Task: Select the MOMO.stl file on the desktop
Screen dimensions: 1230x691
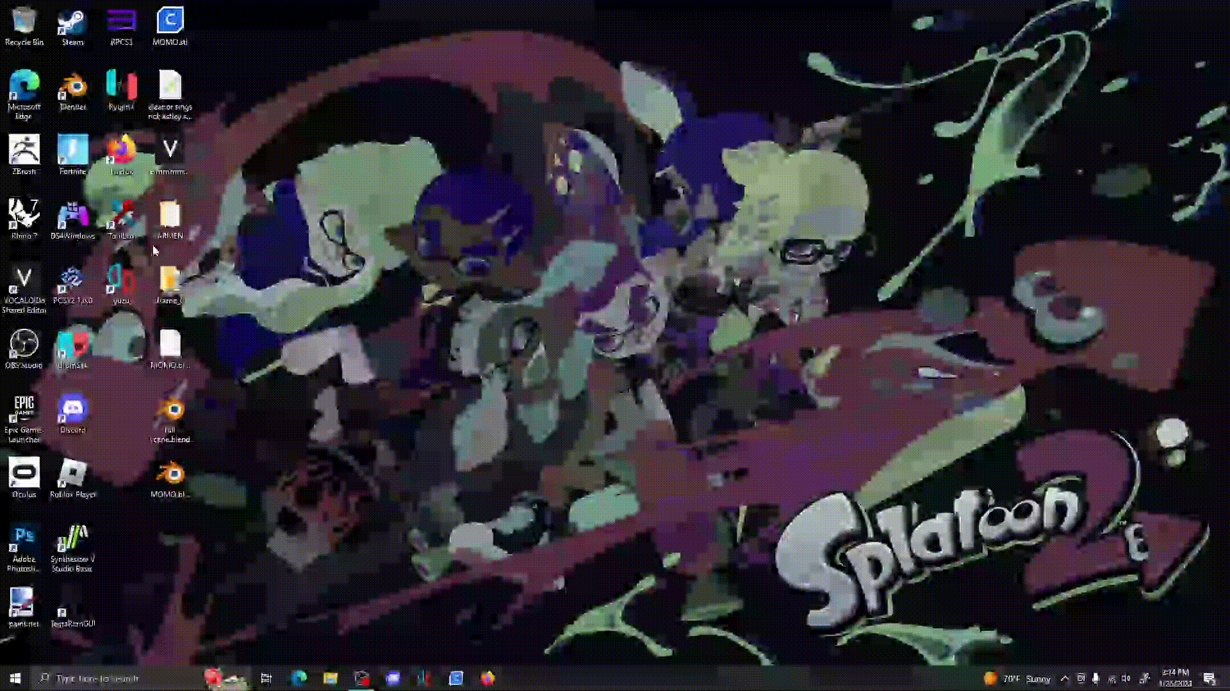Action: point(170,27)
